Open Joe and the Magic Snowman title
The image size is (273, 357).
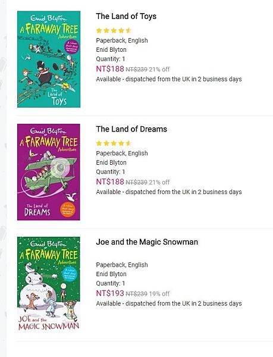147,242
